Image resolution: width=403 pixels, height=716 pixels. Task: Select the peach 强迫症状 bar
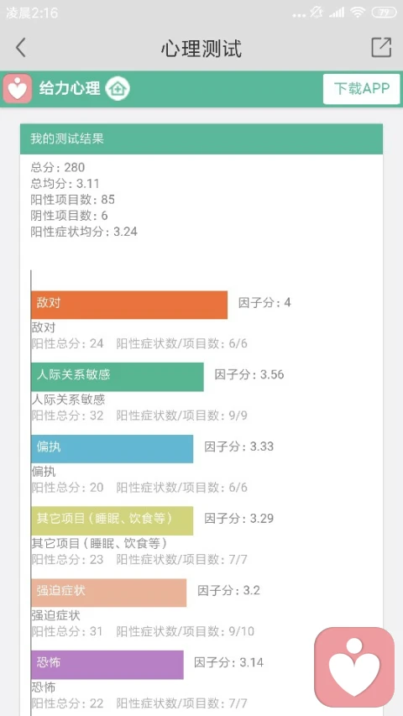click(x=109, y=593)
